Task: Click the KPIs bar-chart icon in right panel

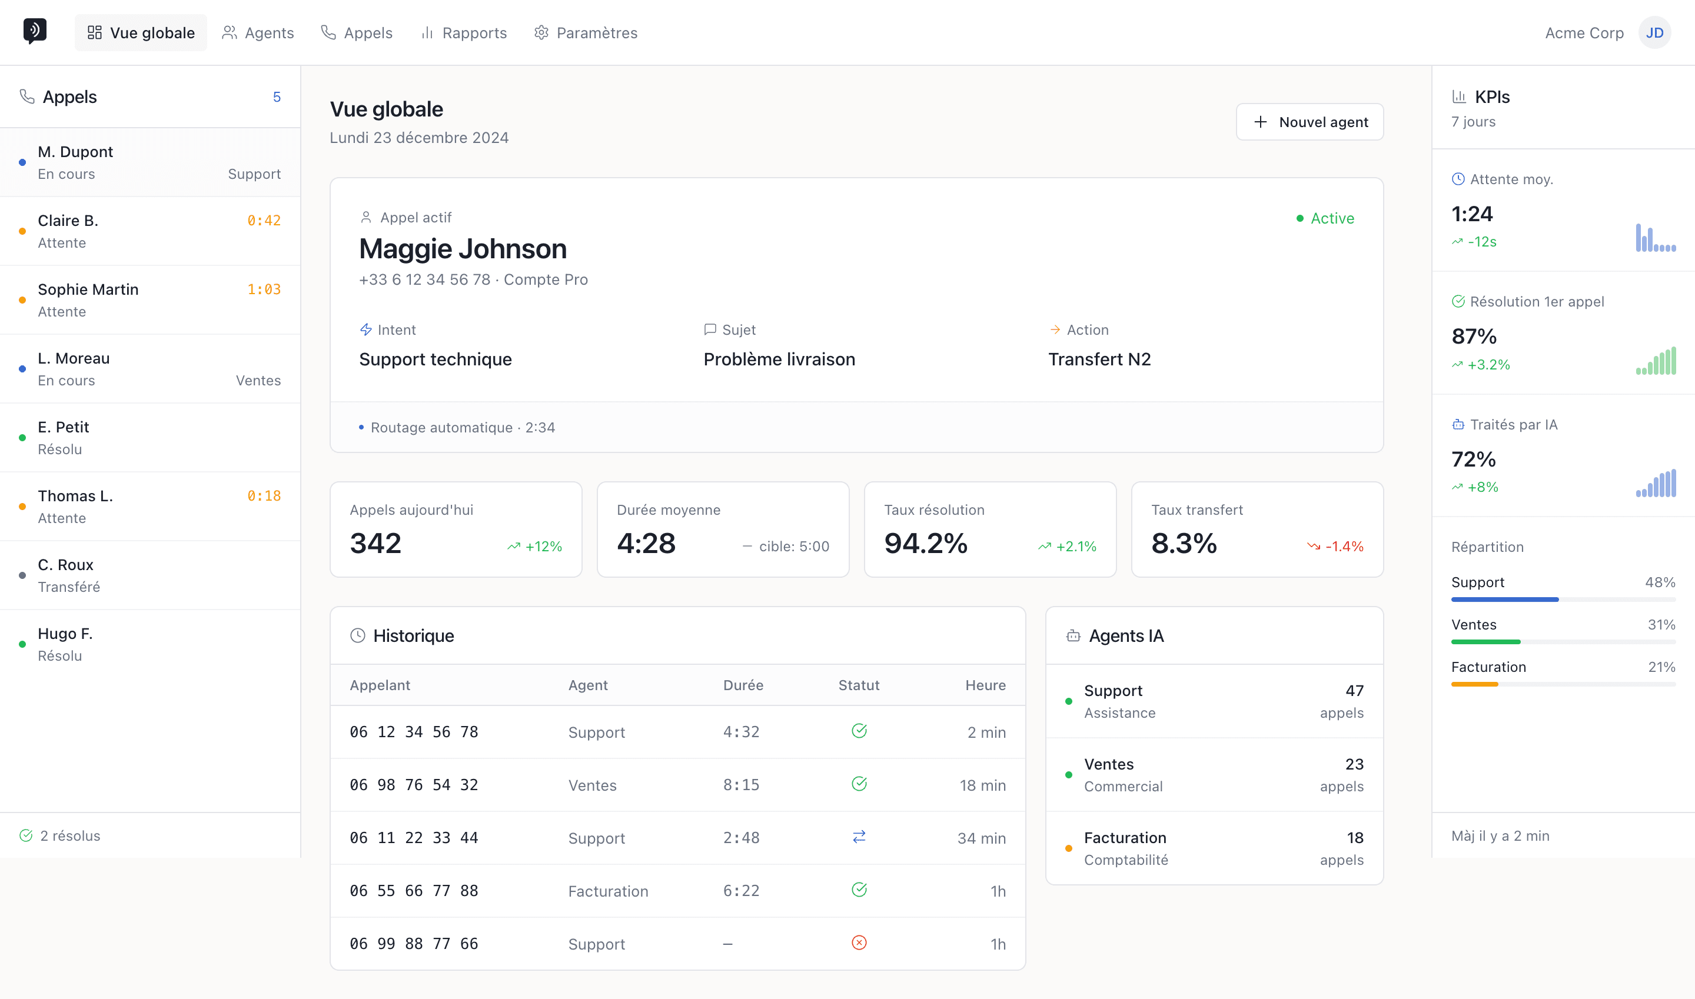Action: click(1460, 96)
